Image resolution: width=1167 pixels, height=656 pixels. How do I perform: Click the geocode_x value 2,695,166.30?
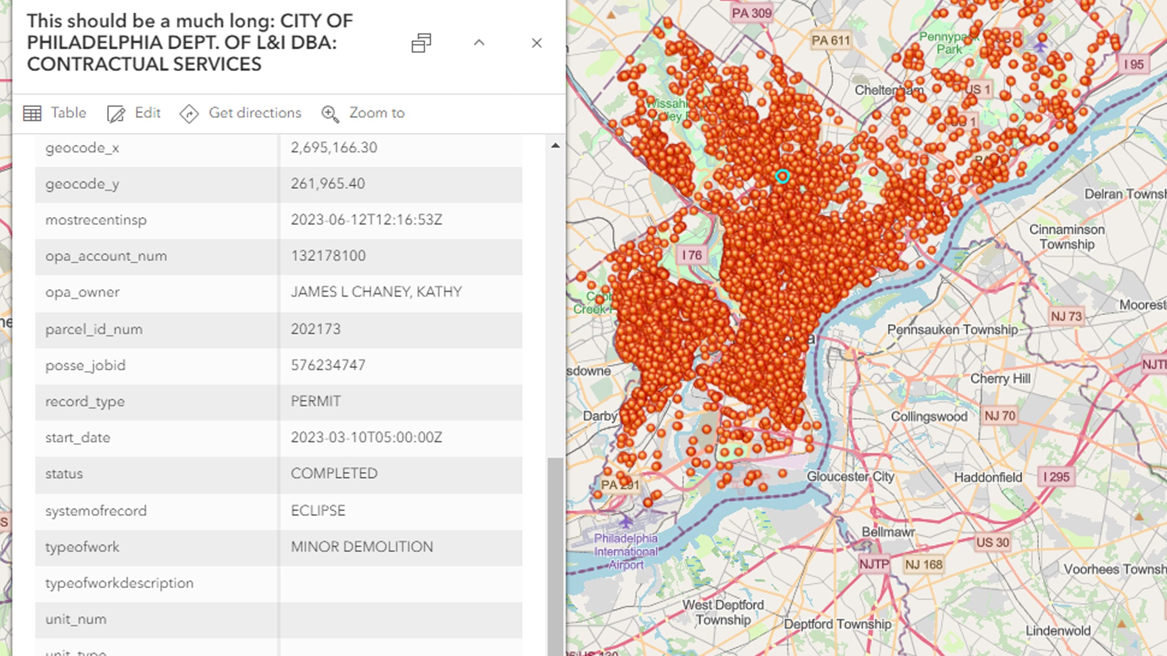[334, 148]
